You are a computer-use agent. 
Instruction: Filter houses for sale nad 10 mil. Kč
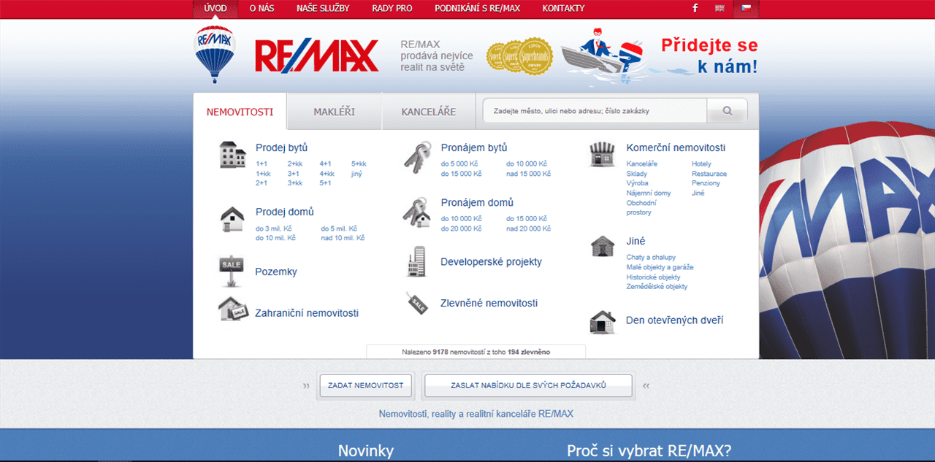pyautogui.click(x=343, y=238)
